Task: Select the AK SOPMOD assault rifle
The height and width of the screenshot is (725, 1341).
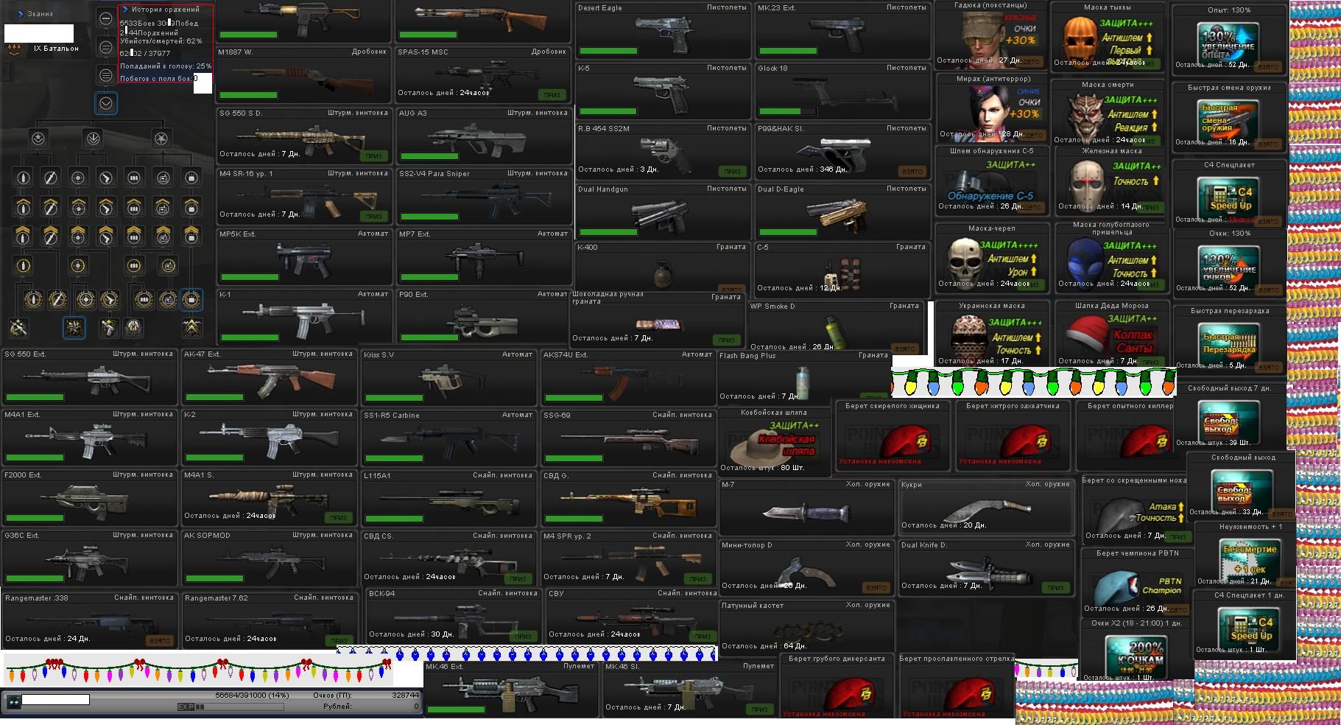Action: 268,558
